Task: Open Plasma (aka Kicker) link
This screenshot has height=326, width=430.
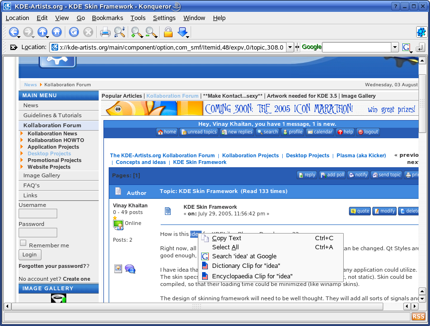Action: click(361, 155)
